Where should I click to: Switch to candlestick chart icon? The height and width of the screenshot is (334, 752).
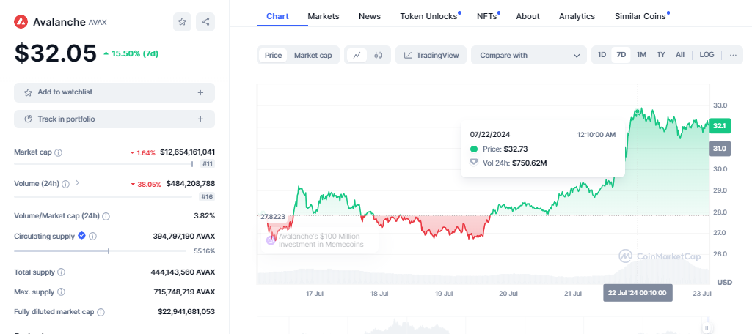click(379, 55)
